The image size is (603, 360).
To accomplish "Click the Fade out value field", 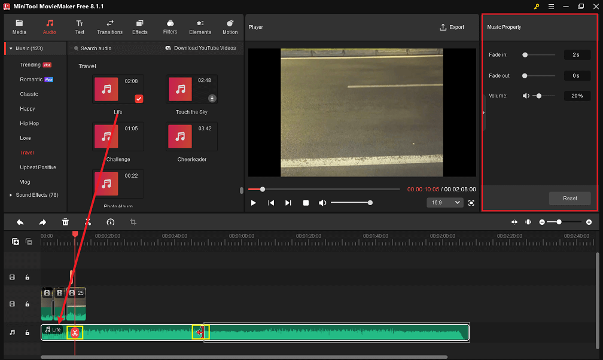I will click(577, 76).
